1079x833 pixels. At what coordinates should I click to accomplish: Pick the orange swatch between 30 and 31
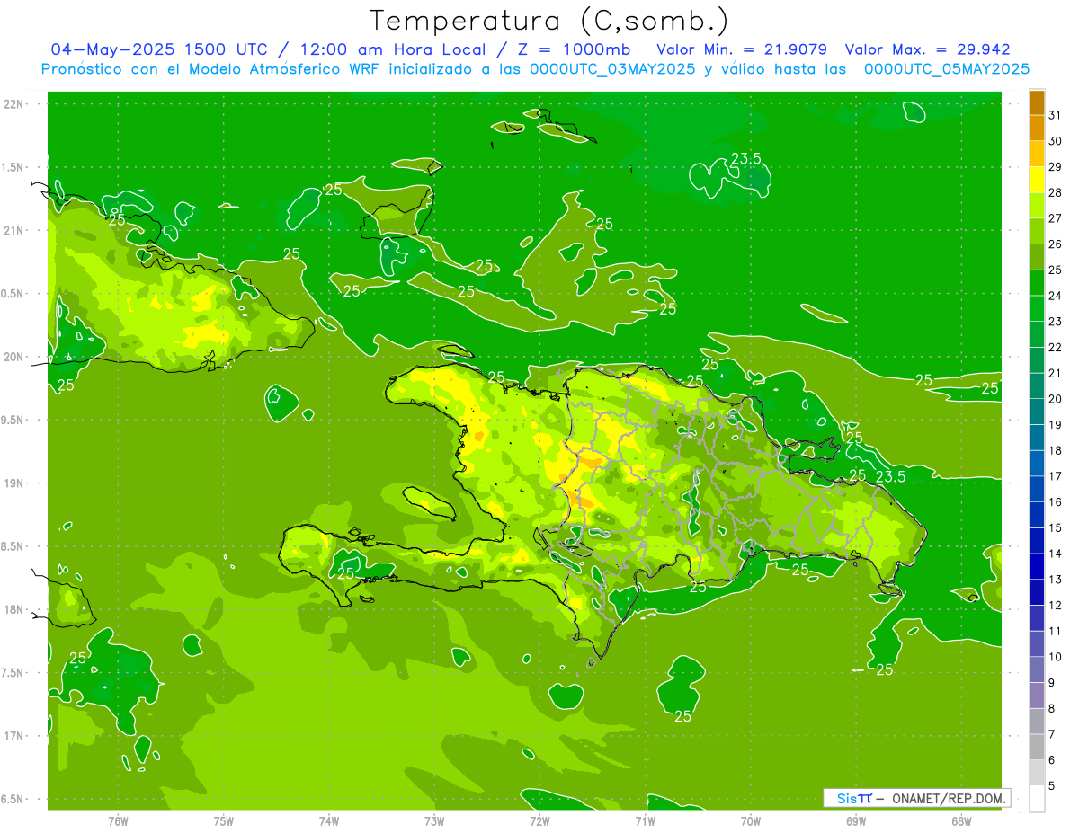pos(1037,128)
